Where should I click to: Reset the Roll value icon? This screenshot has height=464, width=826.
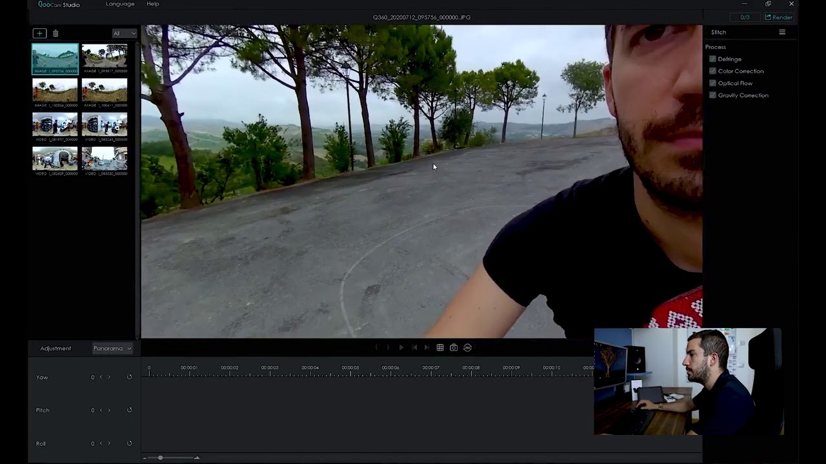click(129, 443)
